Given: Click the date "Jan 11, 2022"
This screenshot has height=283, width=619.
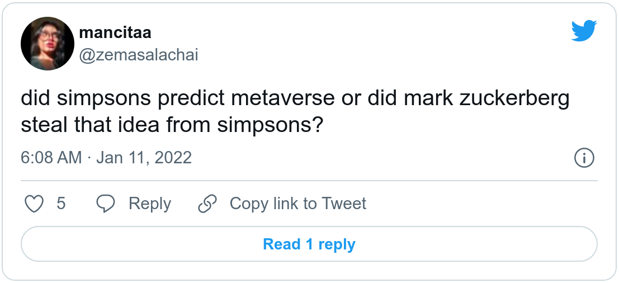Looking at the screenshot, I should point(144,158).
